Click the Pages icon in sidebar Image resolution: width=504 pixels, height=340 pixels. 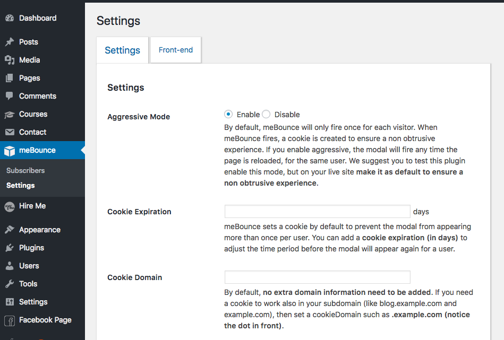(10, 77)
